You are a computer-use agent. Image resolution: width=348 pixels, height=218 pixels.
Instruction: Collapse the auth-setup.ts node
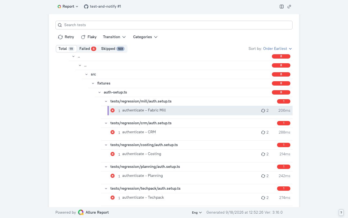click(100, 92)
